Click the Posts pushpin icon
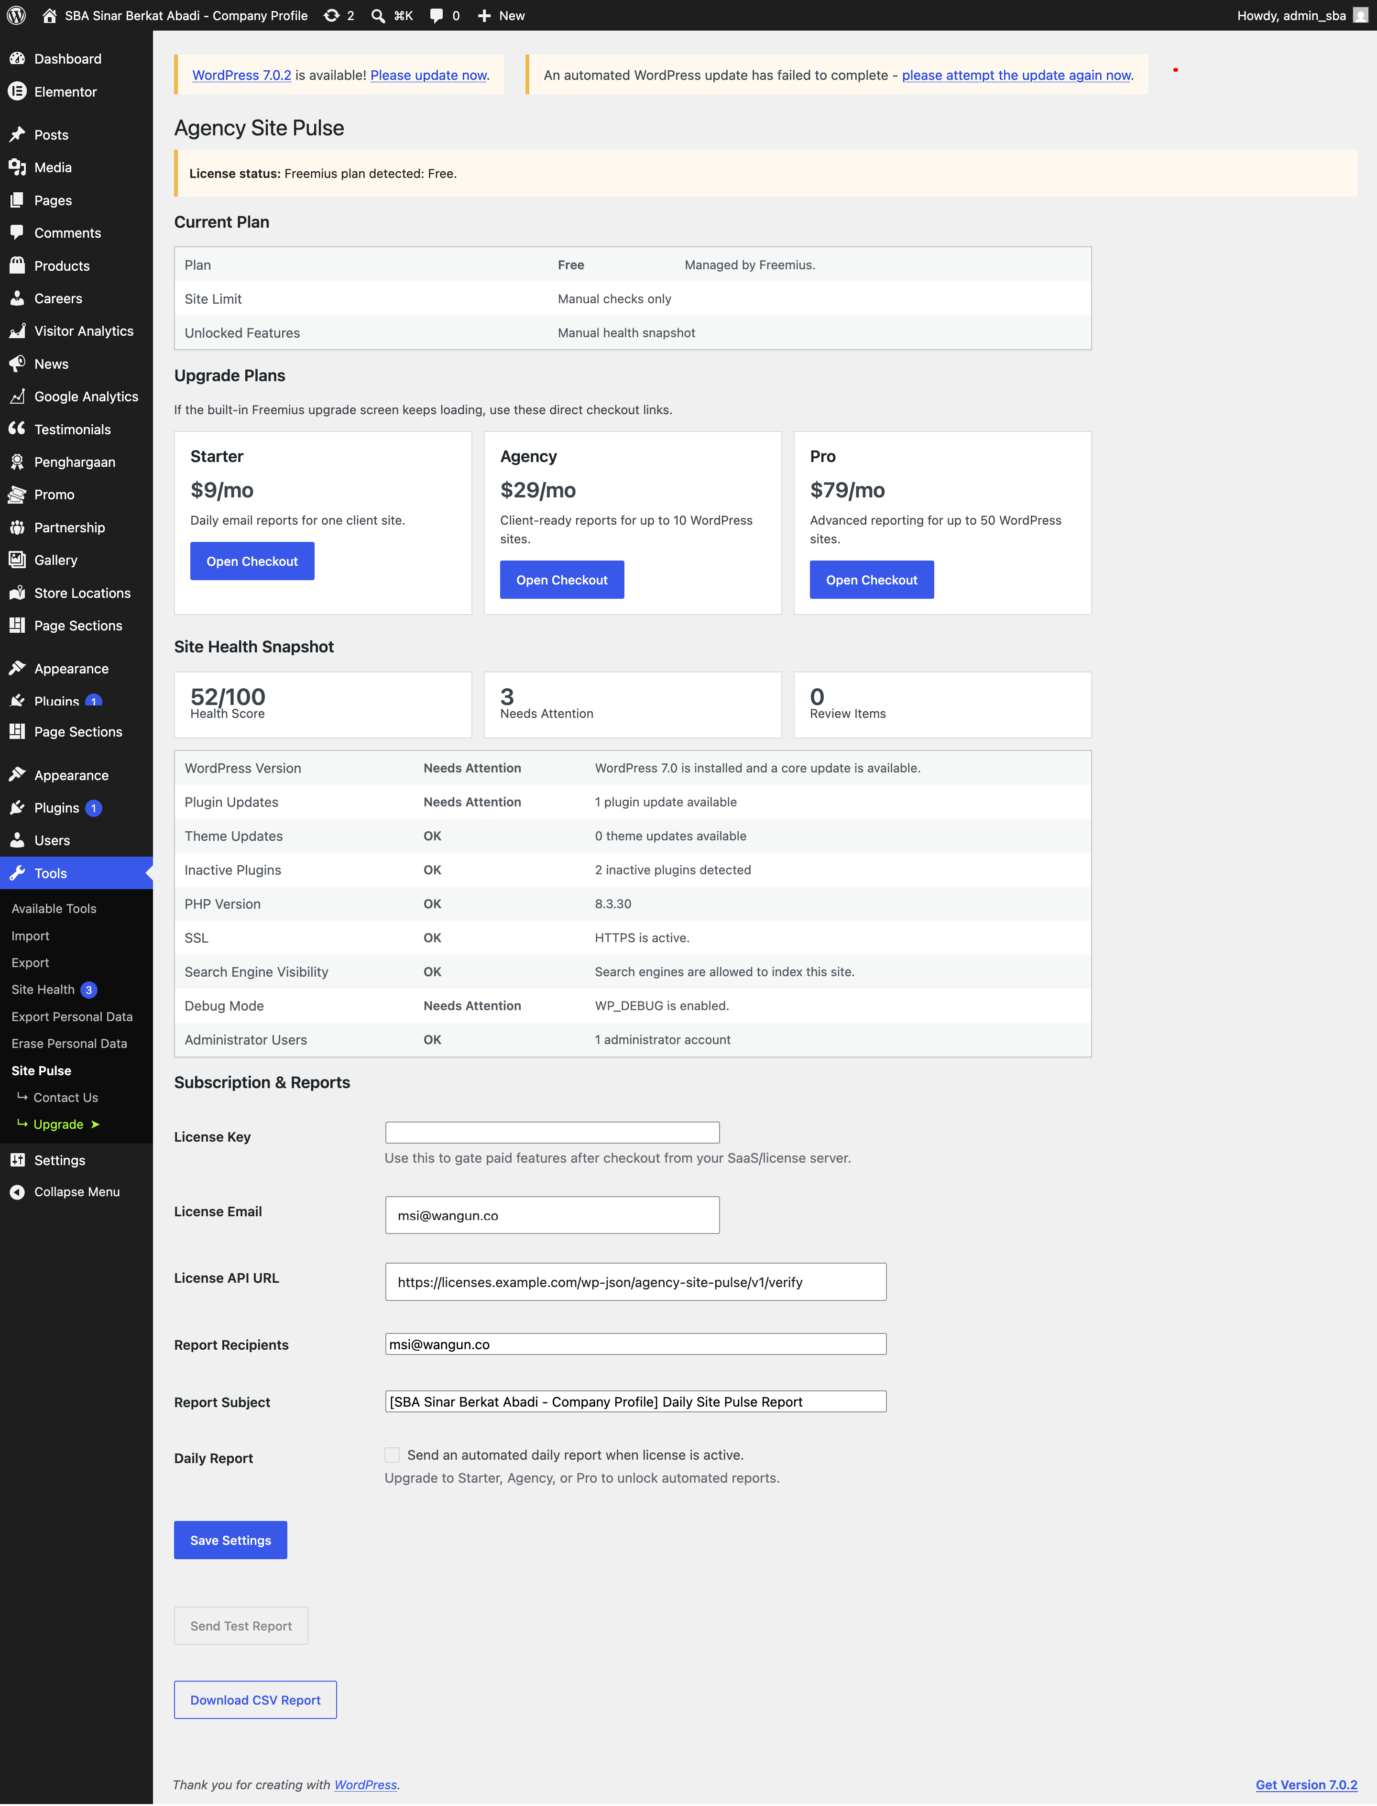The height and width of the screenshot is (1806, 1377). pyautogui.click(x=17, y=134)
